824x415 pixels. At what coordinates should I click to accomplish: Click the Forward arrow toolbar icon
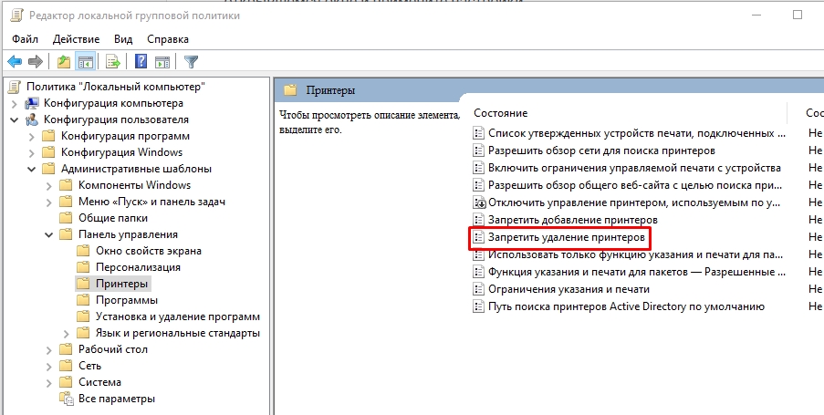point(36,62)
